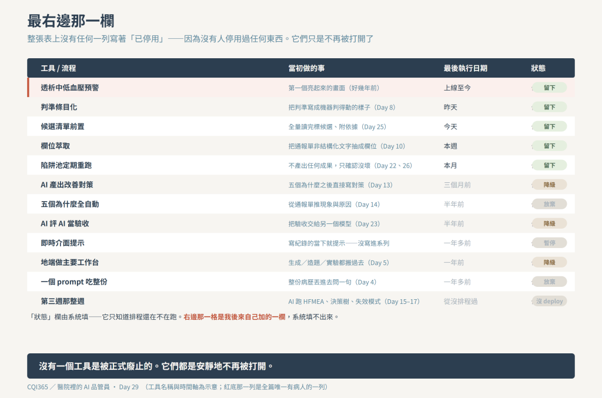
Task: Click the 留下 badge for 透析中低血壓預警
Action: tap(549, 88)
